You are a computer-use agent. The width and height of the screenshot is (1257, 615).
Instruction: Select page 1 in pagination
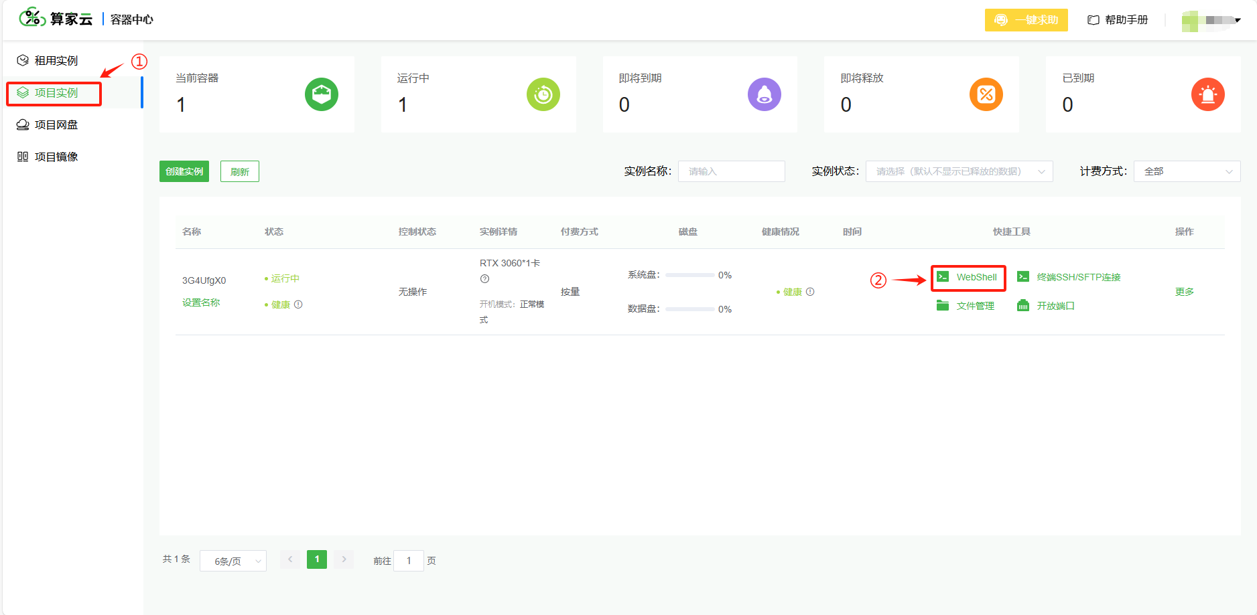(x=317, y=559)
